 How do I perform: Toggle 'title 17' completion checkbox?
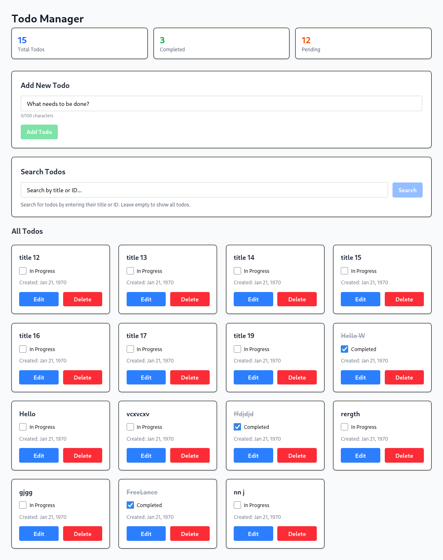(x=130, y=349)
